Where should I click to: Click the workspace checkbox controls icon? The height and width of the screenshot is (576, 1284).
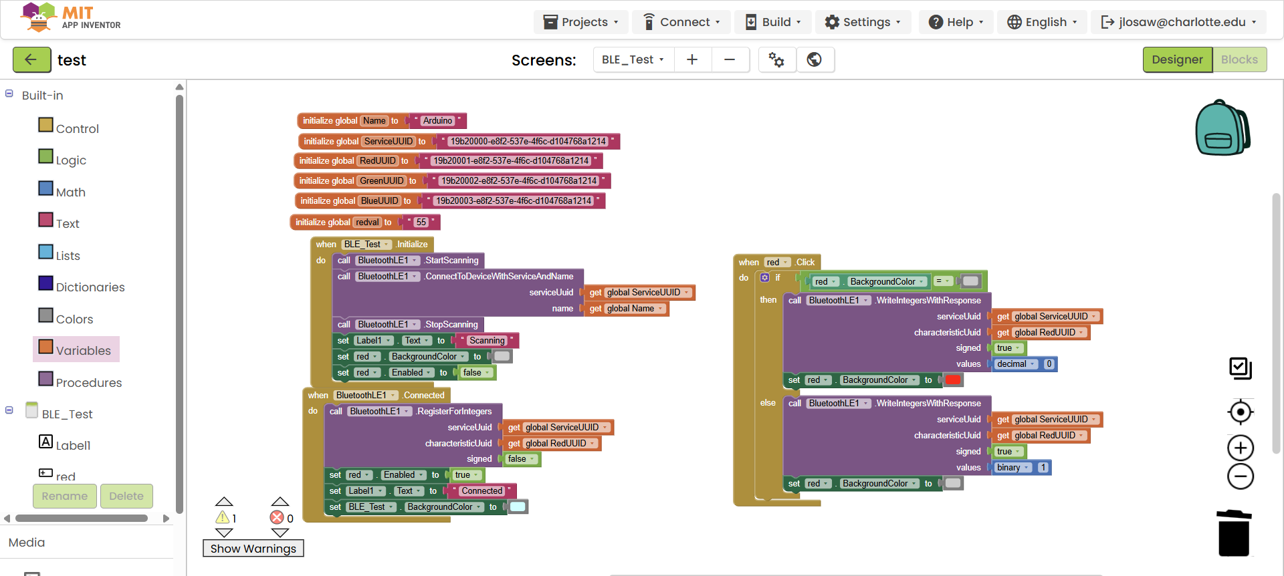(x=1241, y=368)
